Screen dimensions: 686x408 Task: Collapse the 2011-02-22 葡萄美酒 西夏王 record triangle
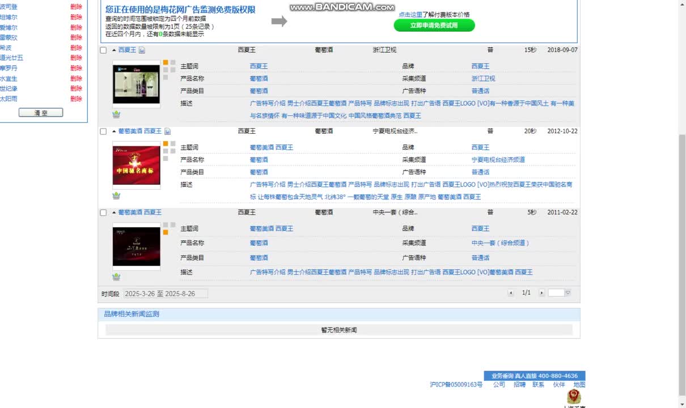(114, 212)
